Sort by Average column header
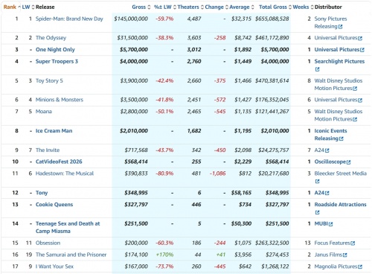 point(242,7)
